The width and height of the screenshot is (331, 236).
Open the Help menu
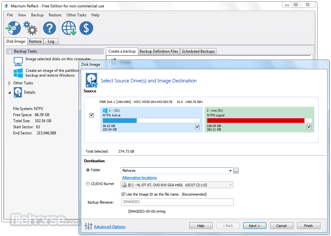tap(95, 15)
